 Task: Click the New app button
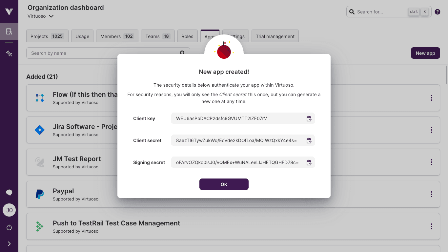pos(425,53)
